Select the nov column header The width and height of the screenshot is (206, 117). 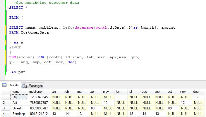pos(185,92)
